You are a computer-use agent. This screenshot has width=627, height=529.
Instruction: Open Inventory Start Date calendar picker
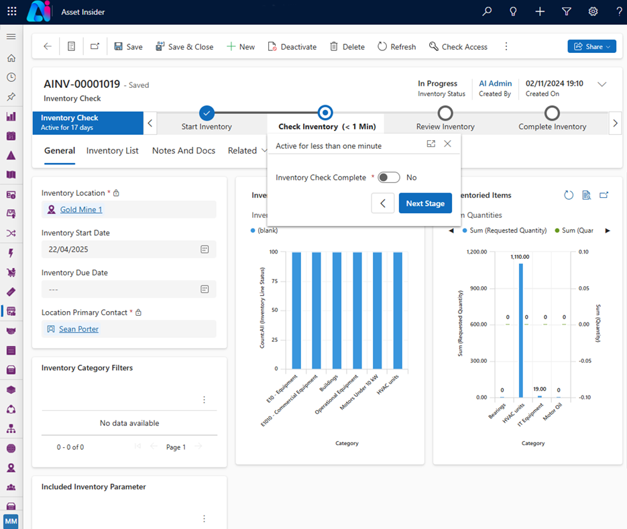pos(205,249)
